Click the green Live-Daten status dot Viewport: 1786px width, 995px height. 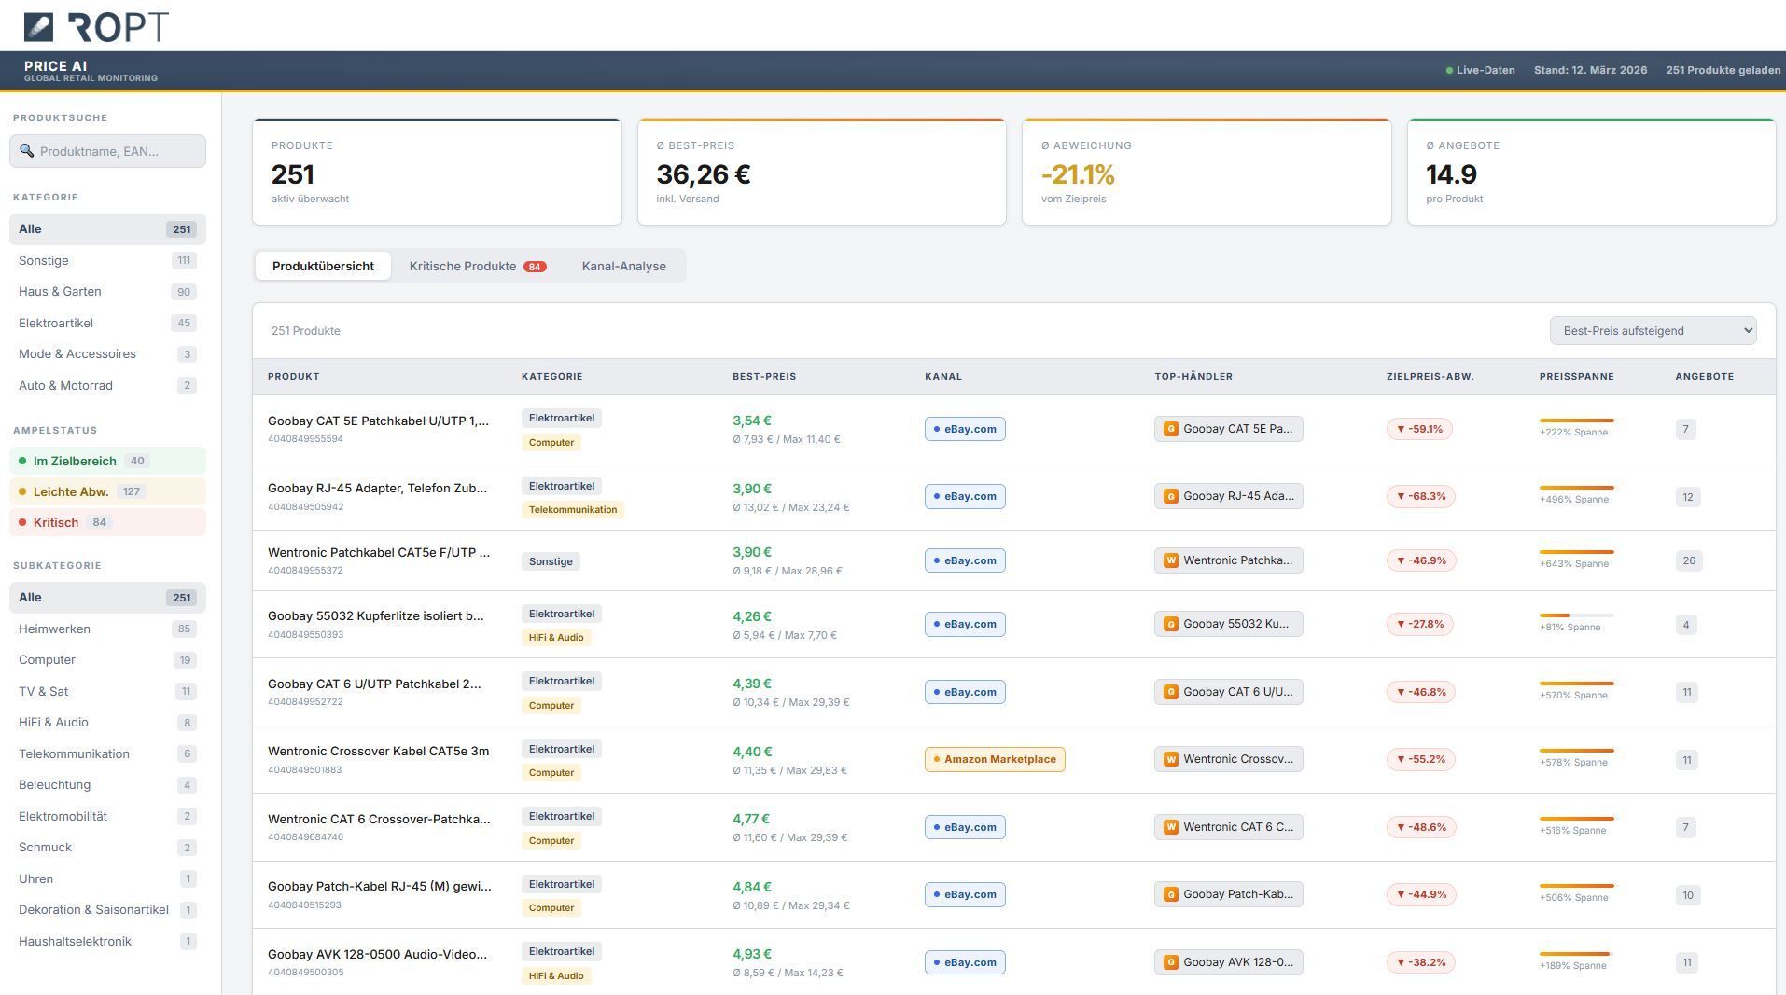(1449, 71)
